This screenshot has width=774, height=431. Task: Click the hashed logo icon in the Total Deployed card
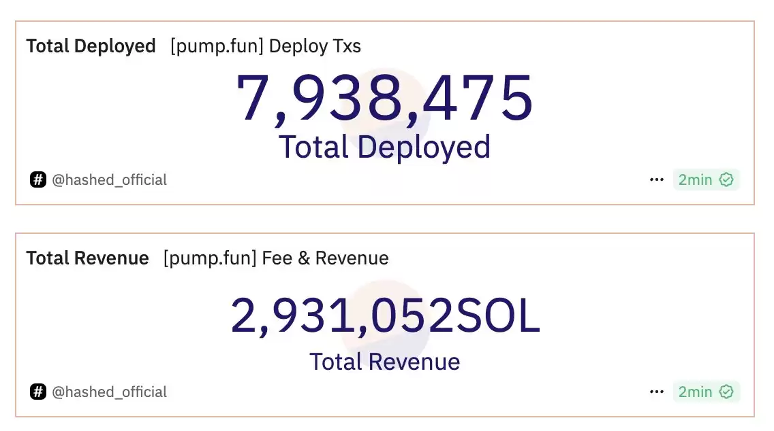coord(38,179)
